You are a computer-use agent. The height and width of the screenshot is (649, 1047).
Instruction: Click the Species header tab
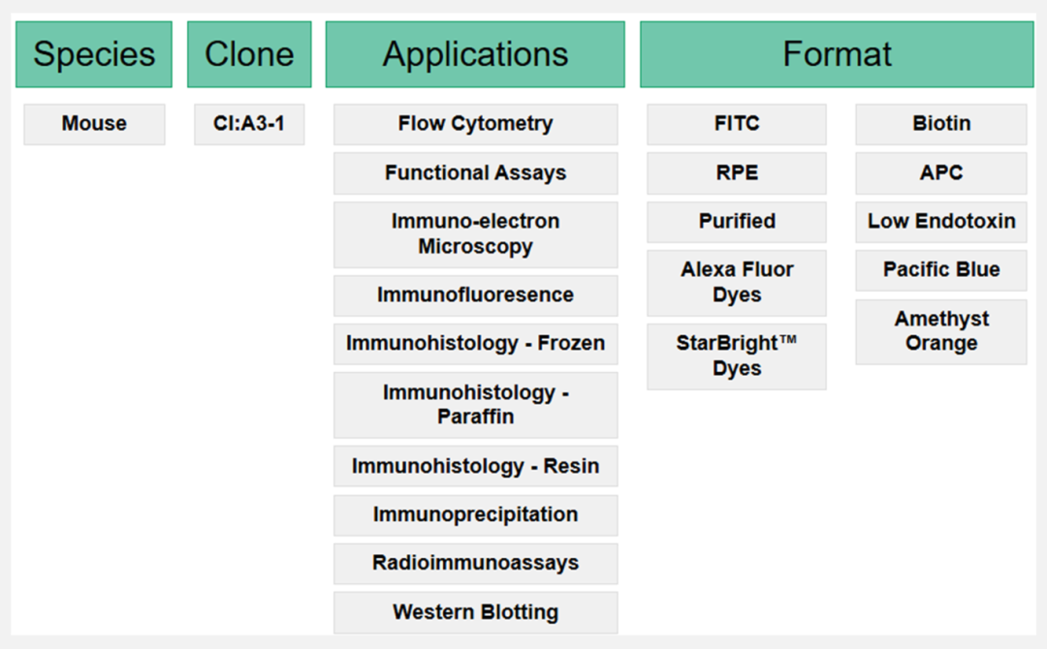(x=94, y=54)
